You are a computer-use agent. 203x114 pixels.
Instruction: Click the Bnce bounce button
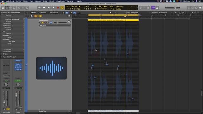pyautogui.click(x=20, y=107)
